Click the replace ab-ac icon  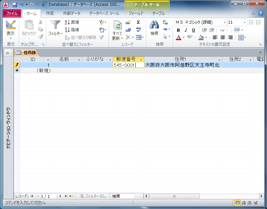tap(165, 22)
